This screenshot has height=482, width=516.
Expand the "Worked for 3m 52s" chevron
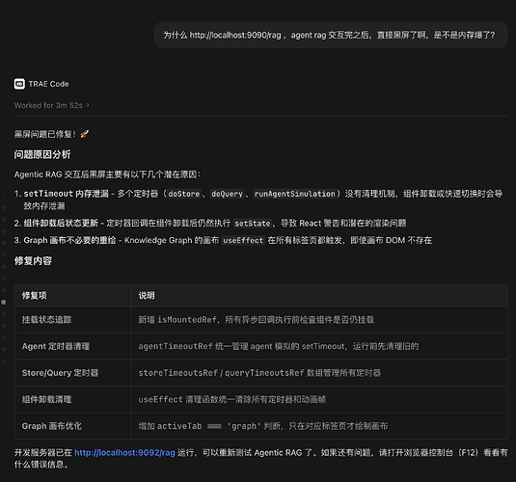[x=88, y=105]
